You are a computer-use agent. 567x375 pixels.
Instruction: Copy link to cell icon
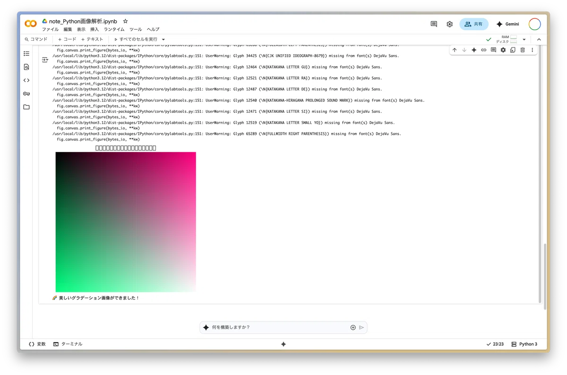click(x=484, y=50)
